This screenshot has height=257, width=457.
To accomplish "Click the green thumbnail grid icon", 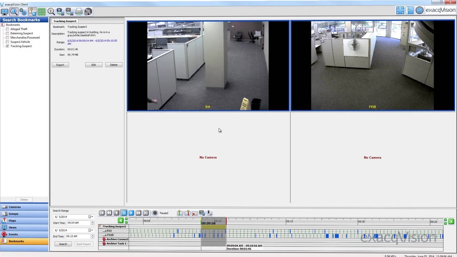I will tap(42, 12).
